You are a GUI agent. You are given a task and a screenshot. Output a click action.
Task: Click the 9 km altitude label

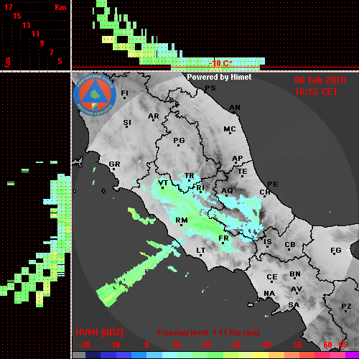[x=42, y=43]
